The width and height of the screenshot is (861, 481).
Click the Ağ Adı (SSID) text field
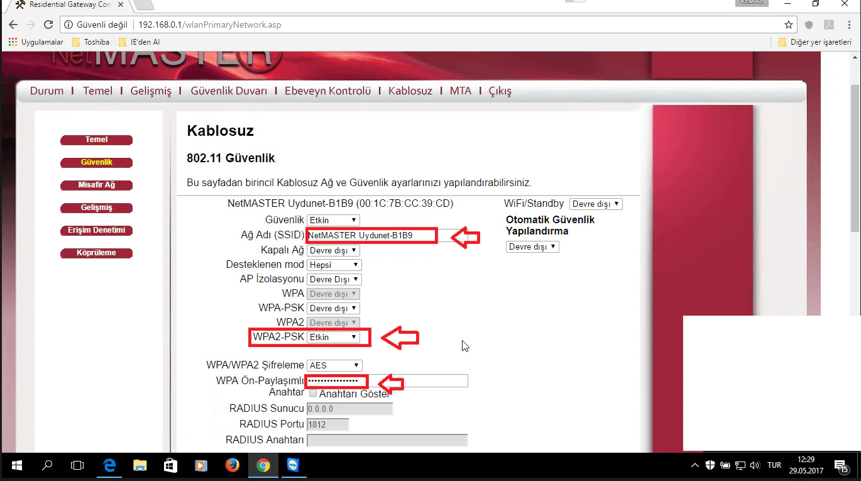pos(387,235)
